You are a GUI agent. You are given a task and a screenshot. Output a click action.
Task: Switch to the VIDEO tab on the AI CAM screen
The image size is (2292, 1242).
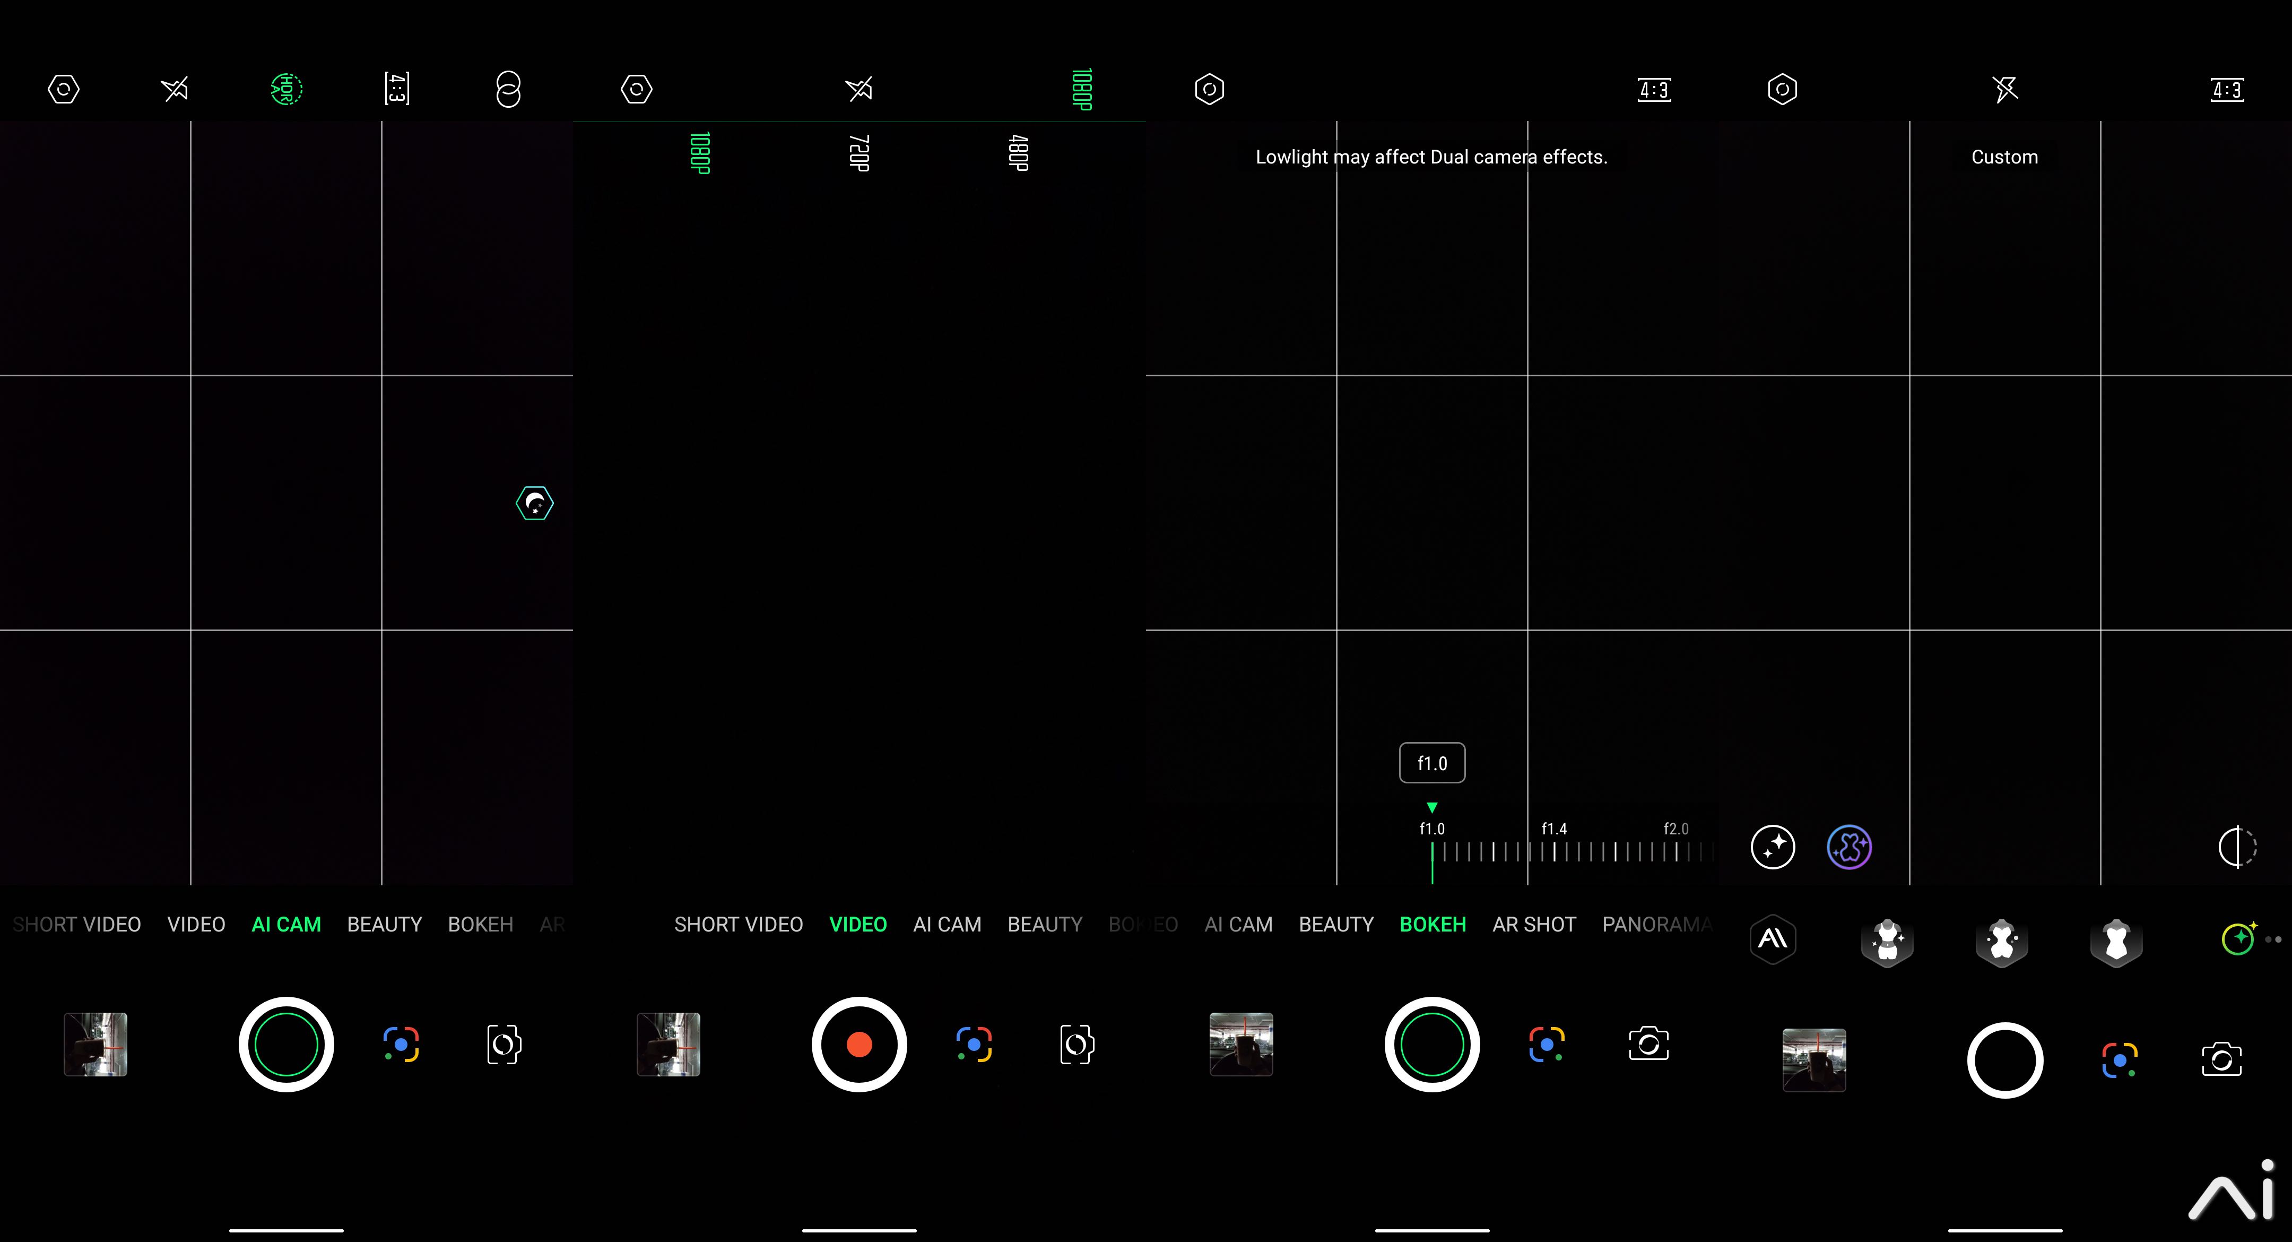[x=196, y=924]
